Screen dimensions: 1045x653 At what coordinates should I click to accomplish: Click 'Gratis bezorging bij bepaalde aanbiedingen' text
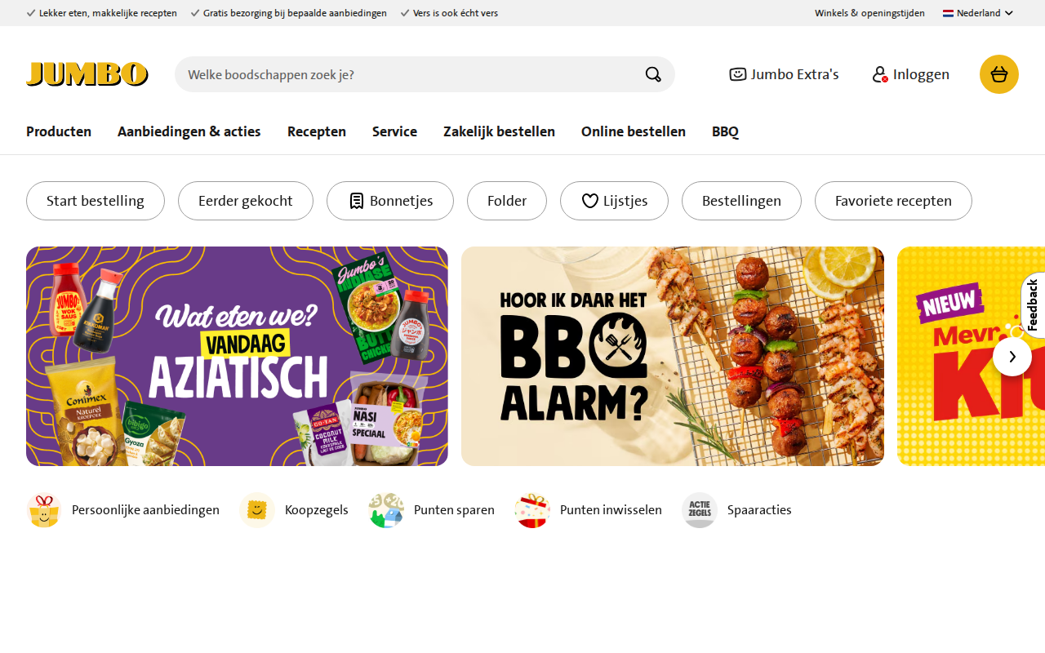click(295, 13)
